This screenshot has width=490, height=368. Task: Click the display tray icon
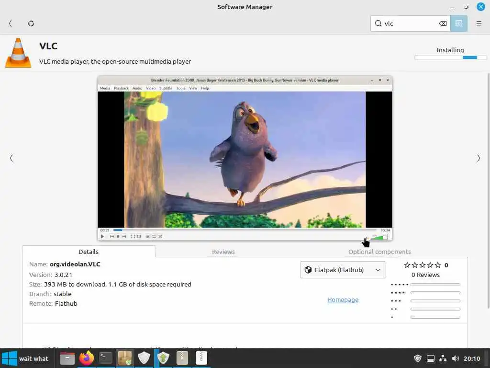click(x=430, y=358)
